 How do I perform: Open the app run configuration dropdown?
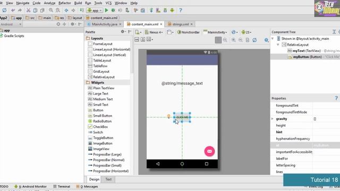coord(95,10)
